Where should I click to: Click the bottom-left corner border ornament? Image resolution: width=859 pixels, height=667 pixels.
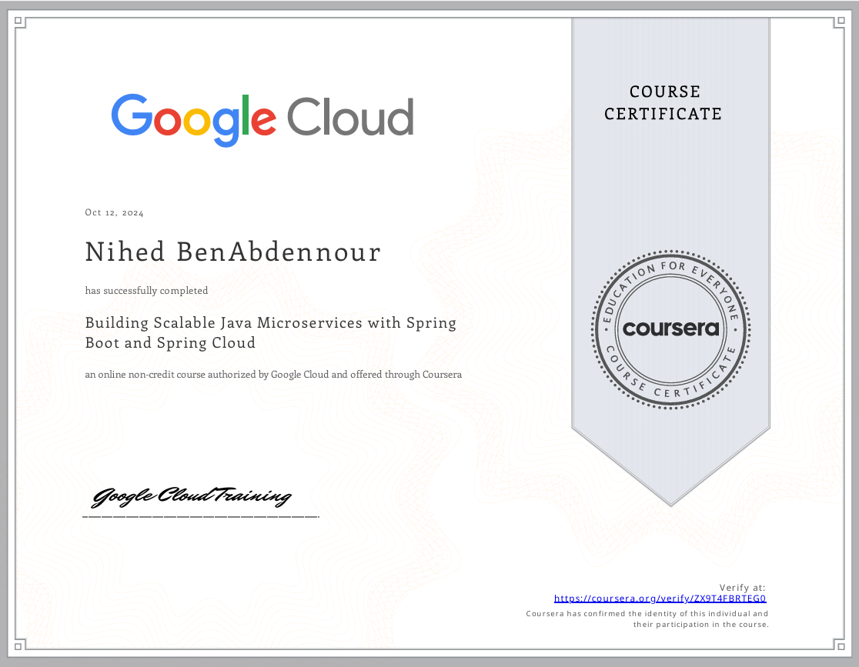[x=20, y=644]
